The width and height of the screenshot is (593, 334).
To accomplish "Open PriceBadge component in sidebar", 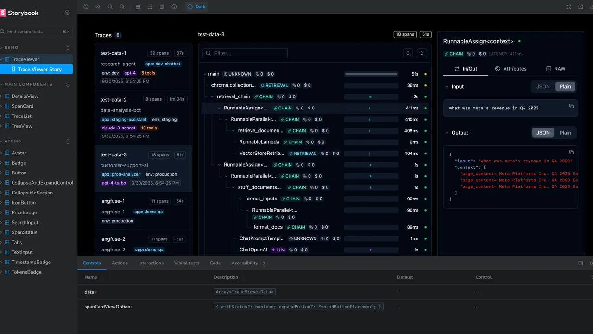I will (x=24, y=212).
